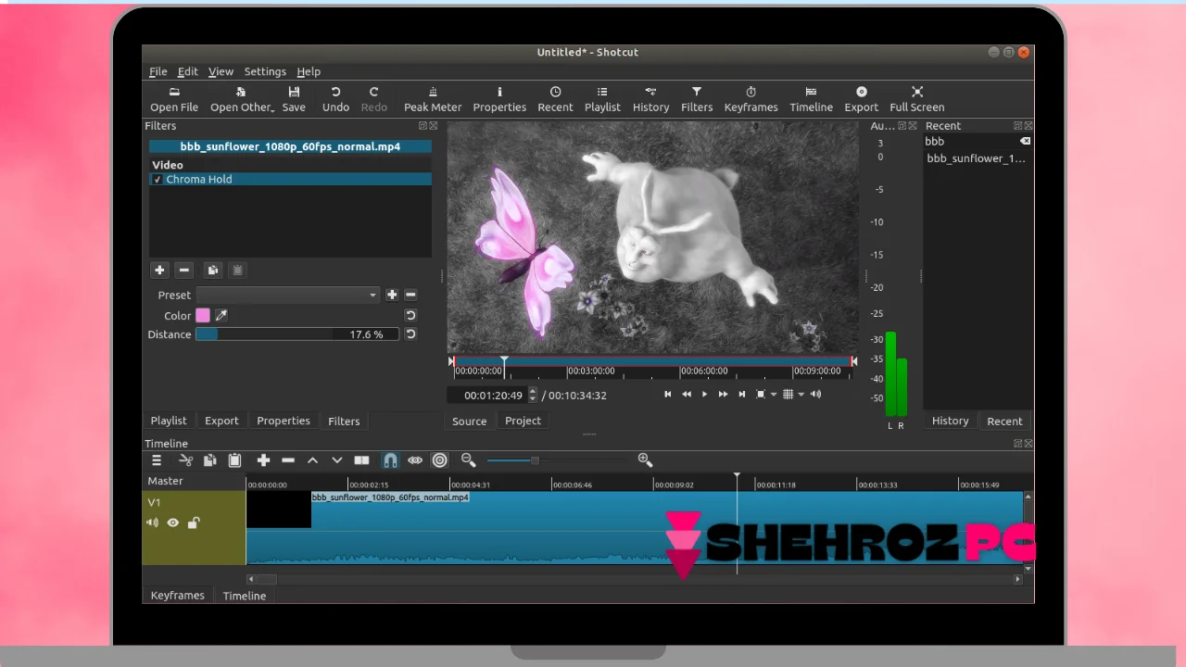Ripple delete with the timeline minus icon
The width and height of the screenshot is (1186, 667).
point(288,460)
